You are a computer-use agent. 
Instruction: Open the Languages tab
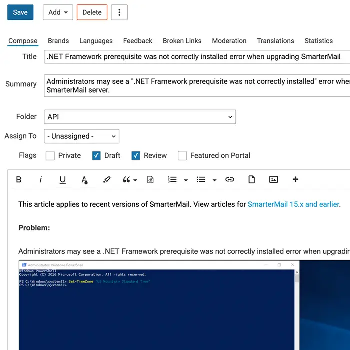tap(96, 41)
